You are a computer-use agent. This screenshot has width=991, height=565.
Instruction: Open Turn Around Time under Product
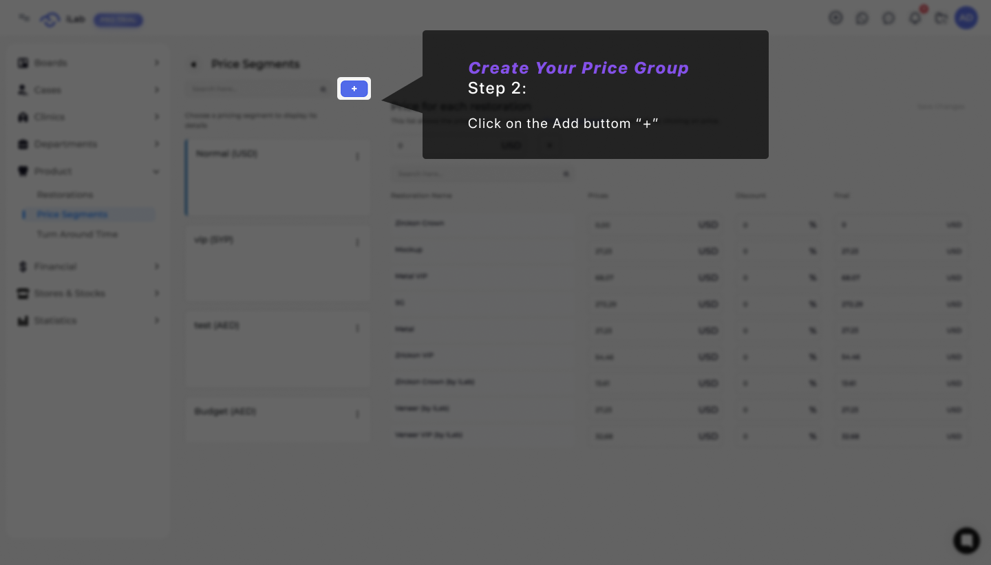(x=77, y=234)
